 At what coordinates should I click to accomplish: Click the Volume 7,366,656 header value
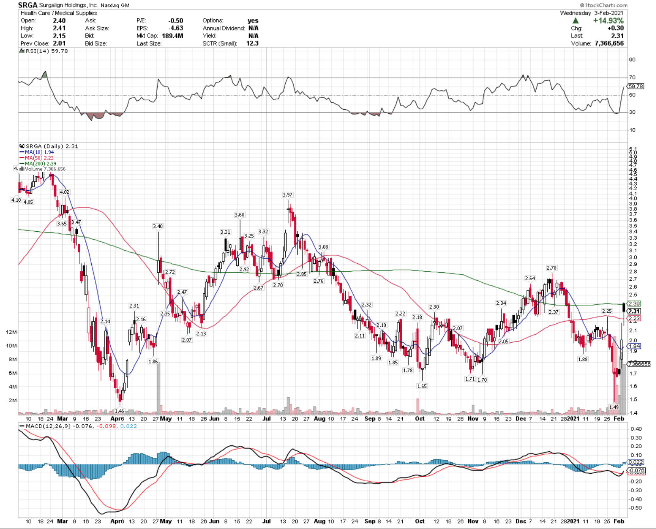tap(609, 43)
